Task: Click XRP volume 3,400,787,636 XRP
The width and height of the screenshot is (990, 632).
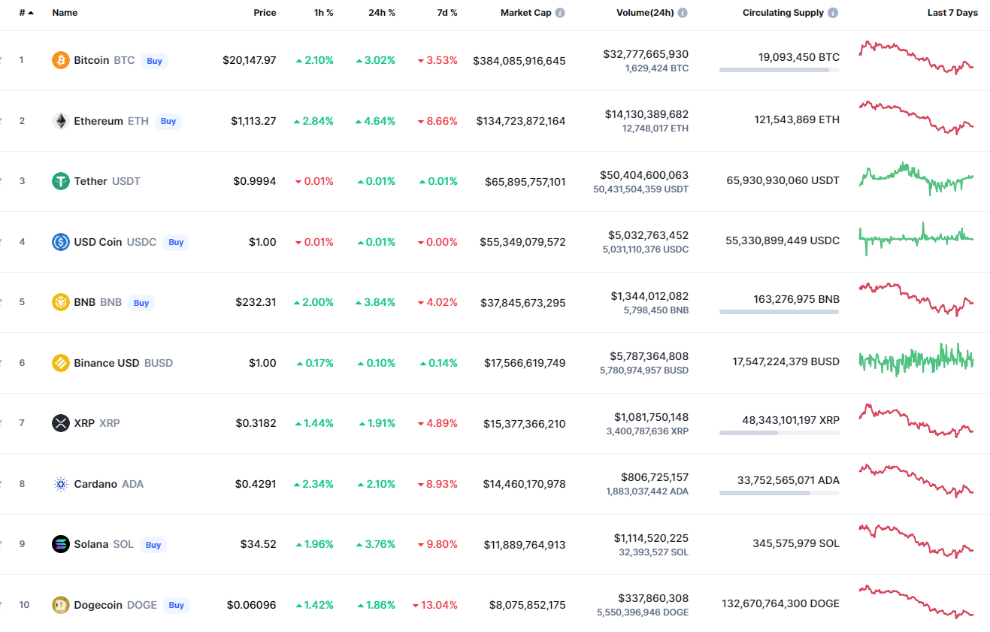Action: pos(647,431)
